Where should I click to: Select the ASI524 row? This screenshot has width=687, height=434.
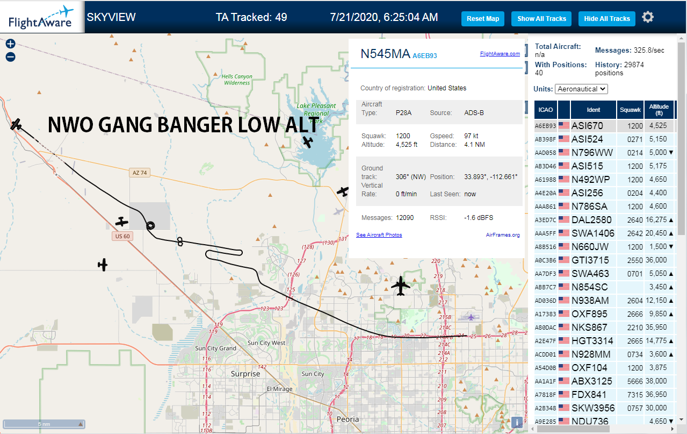[604, 139]
